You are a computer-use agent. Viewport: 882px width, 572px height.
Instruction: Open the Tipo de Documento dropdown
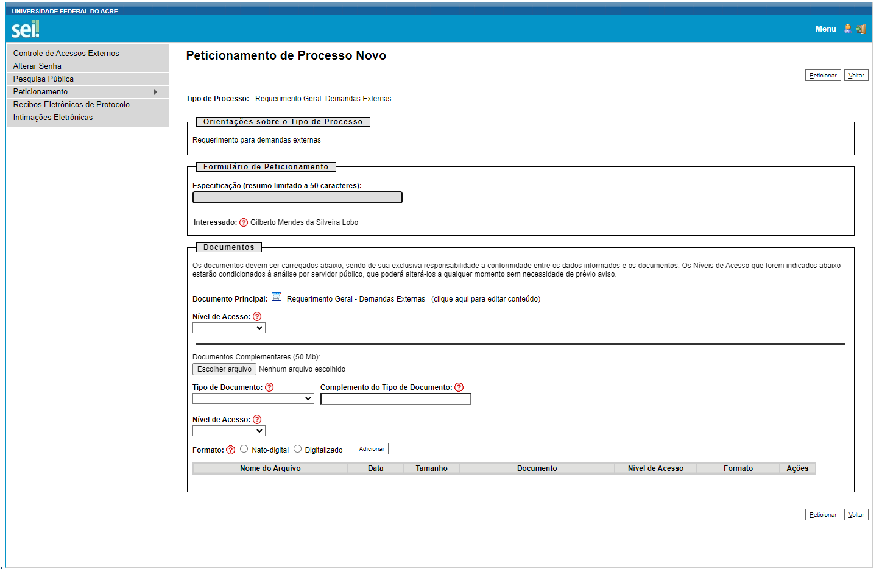pyautogui.click(x=252, y=398)
